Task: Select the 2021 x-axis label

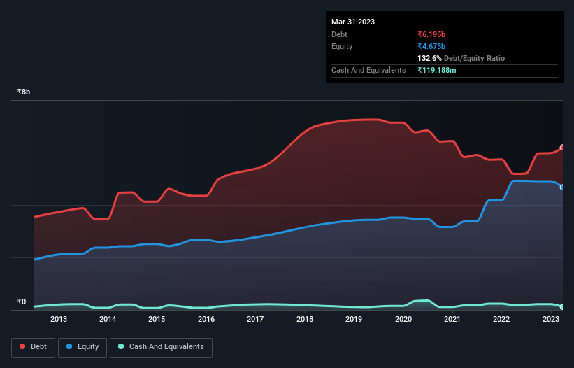Action: point(452,319)
